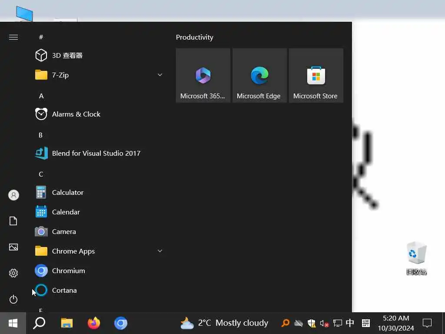Image resolution: width=445 pixels, height=334 pixels.
Task: Click the 拼 IME mode indicator
Action: click(365, 323)
